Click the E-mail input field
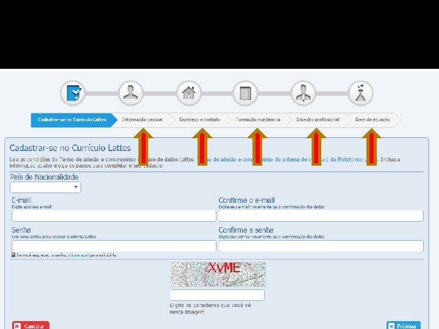Viewport: 439px width, 329px height. (114, 216)
